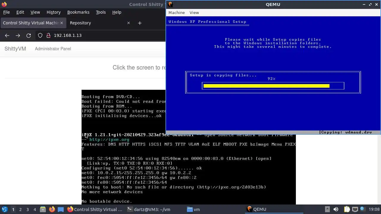381x214 pixels.
Task: Click the yellow setup progress bar in QEMU
Action: click(266, 86)
